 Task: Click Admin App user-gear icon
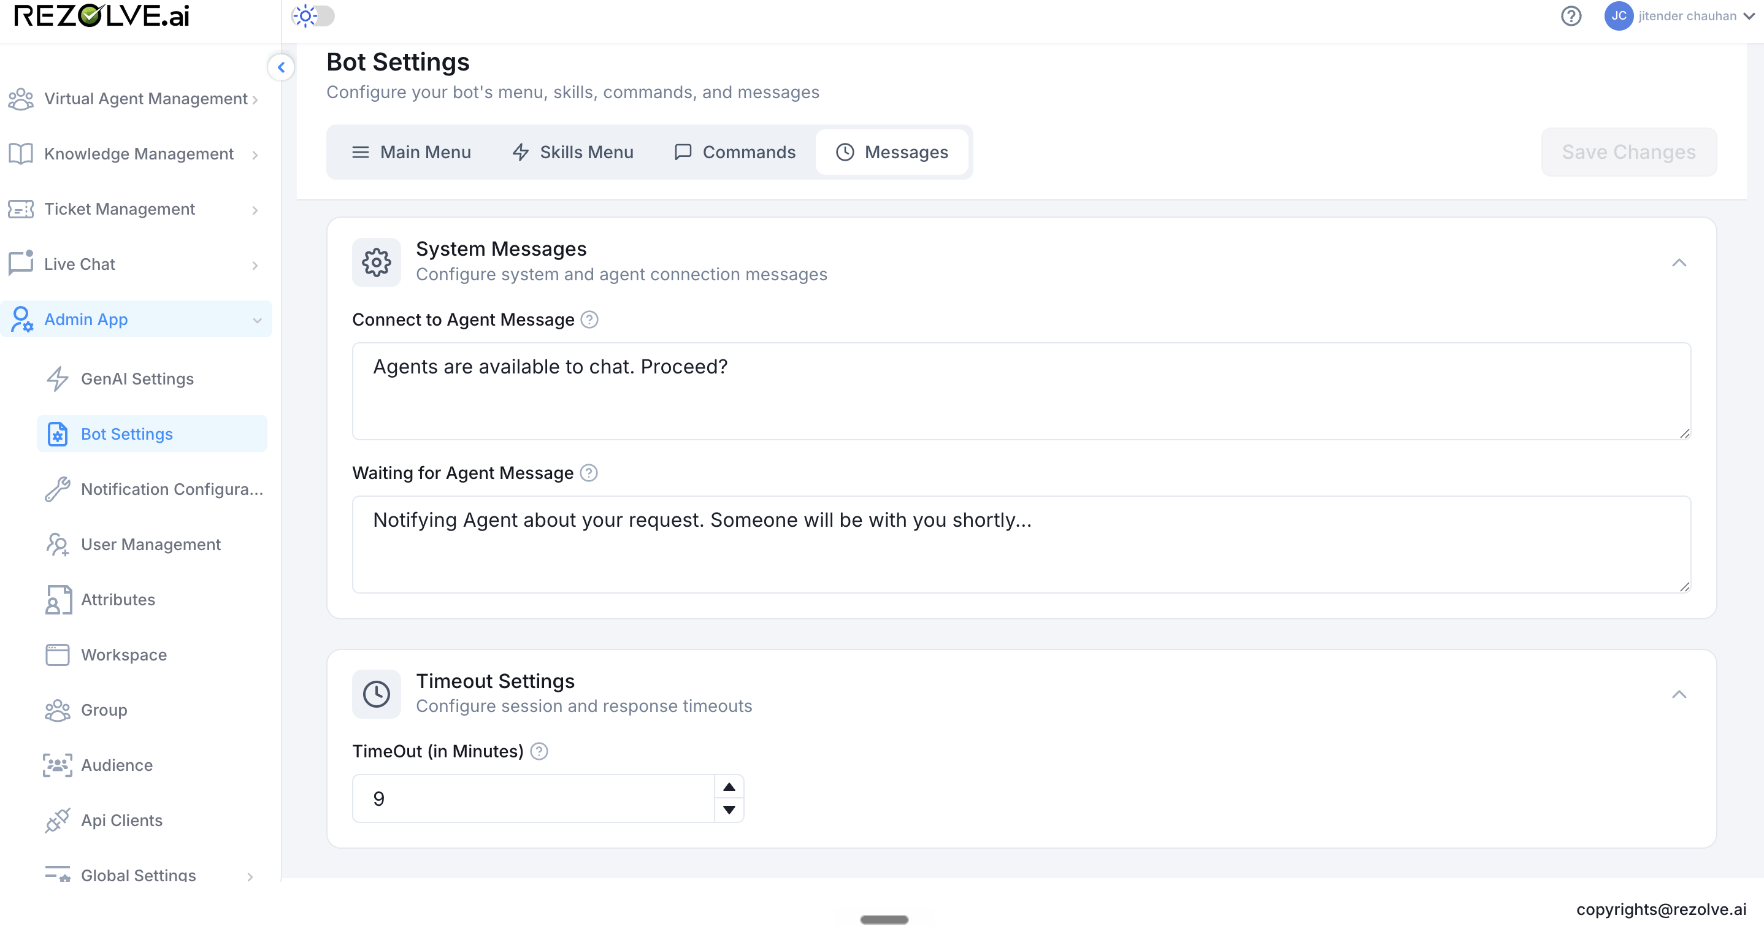(22, 319)
